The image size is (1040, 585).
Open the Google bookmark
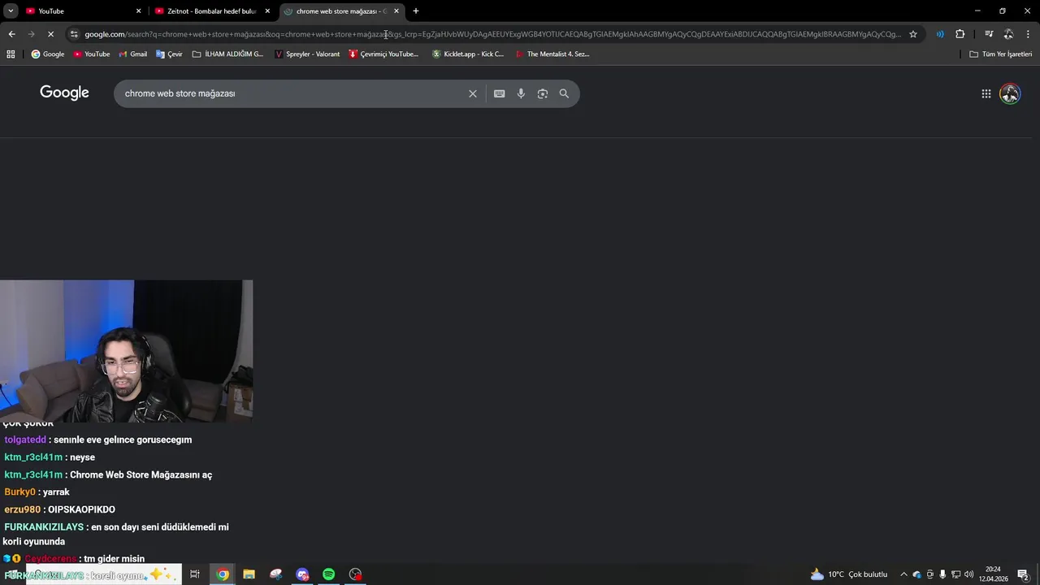48,54
